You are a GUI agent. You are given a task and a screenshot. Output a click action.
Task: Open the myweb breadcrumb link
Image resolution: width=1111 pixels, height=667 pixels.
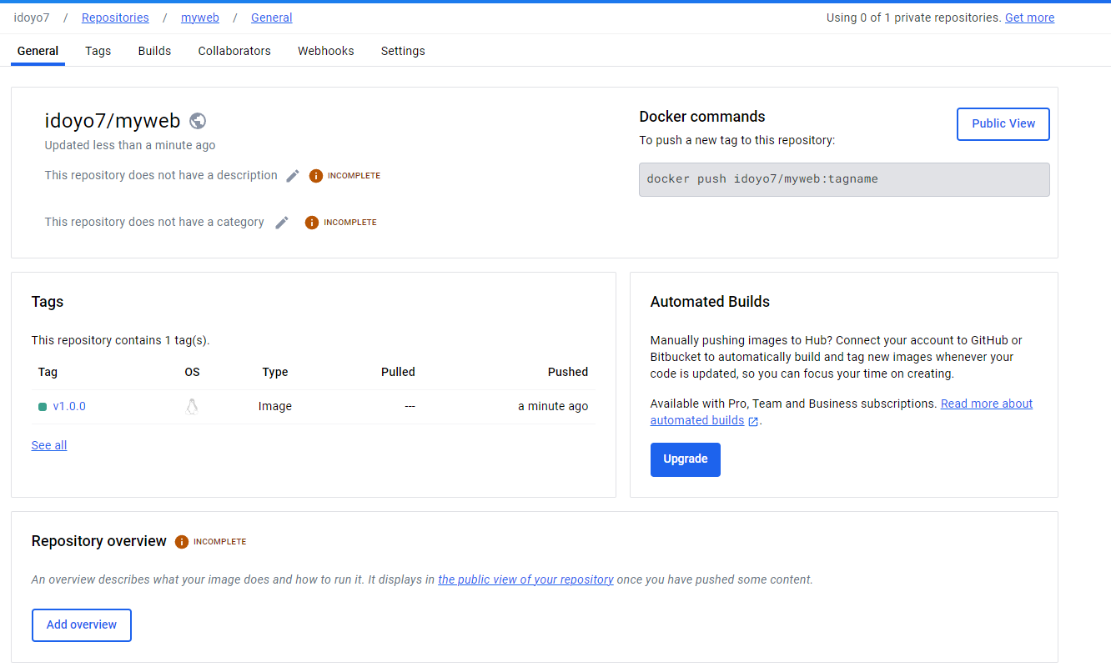(x=200, y=18)
